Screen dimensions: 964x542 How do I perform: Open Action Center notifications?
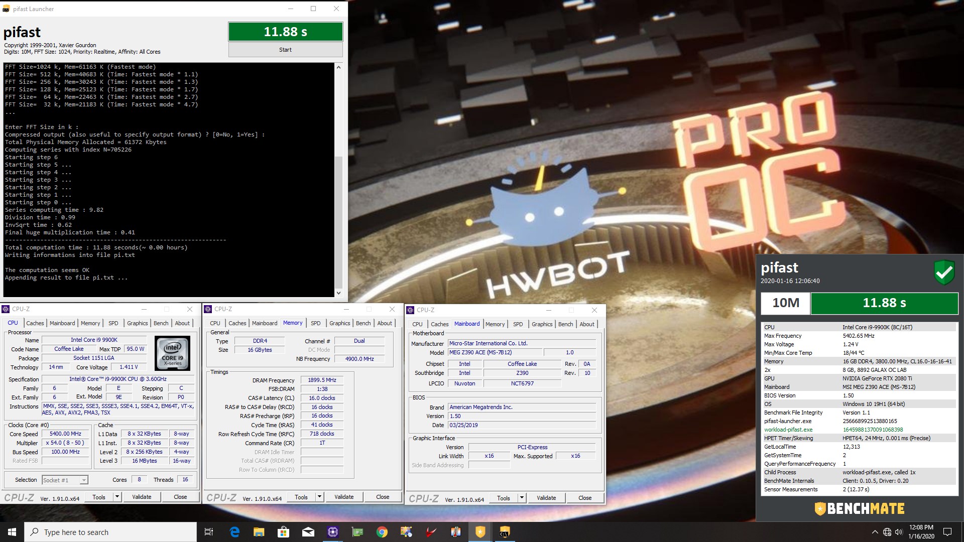(947, 532)
